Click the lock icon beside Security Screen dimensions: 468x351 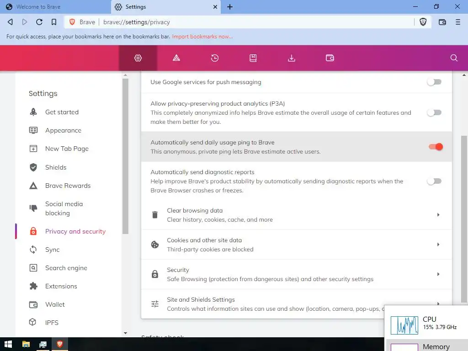(x=154, y=274)
